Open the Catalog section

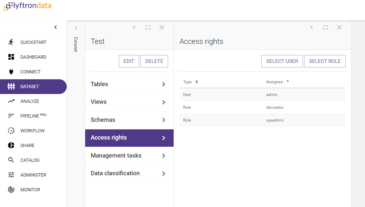(33, 160)
